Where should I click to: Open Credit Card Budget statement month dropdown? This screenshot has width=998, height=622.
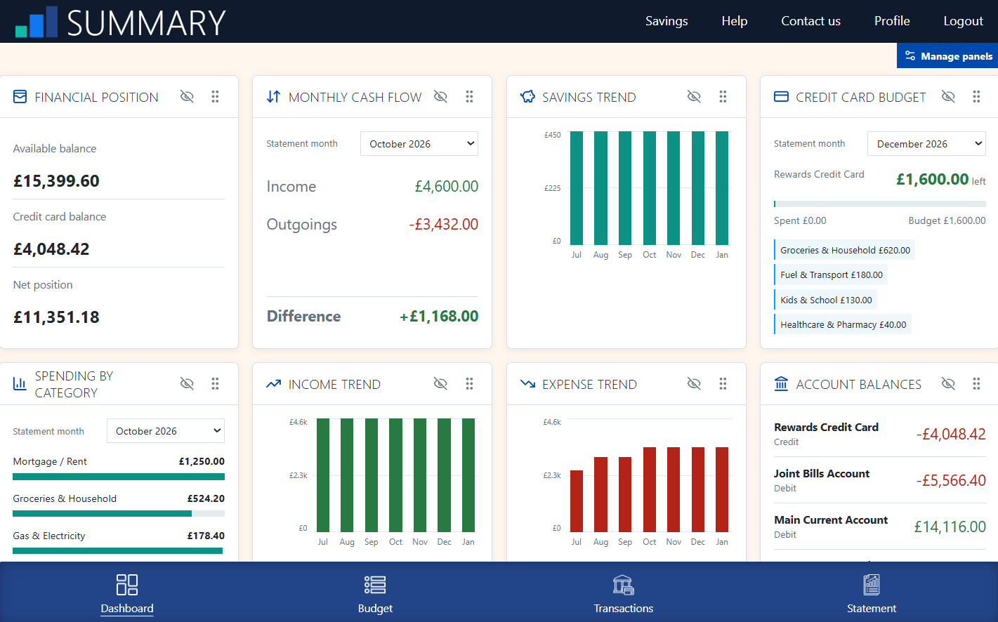pyautogui.click(x=926, y=144)
